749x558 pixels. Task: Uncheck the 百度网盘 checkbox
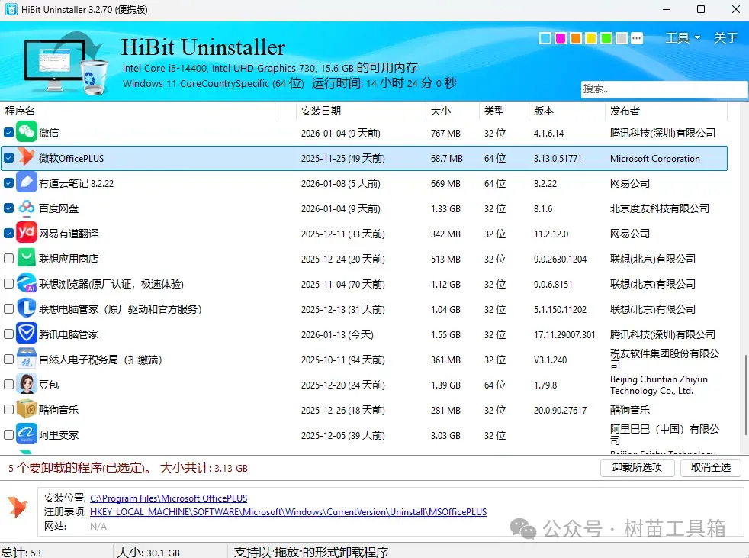pos(8,208)
